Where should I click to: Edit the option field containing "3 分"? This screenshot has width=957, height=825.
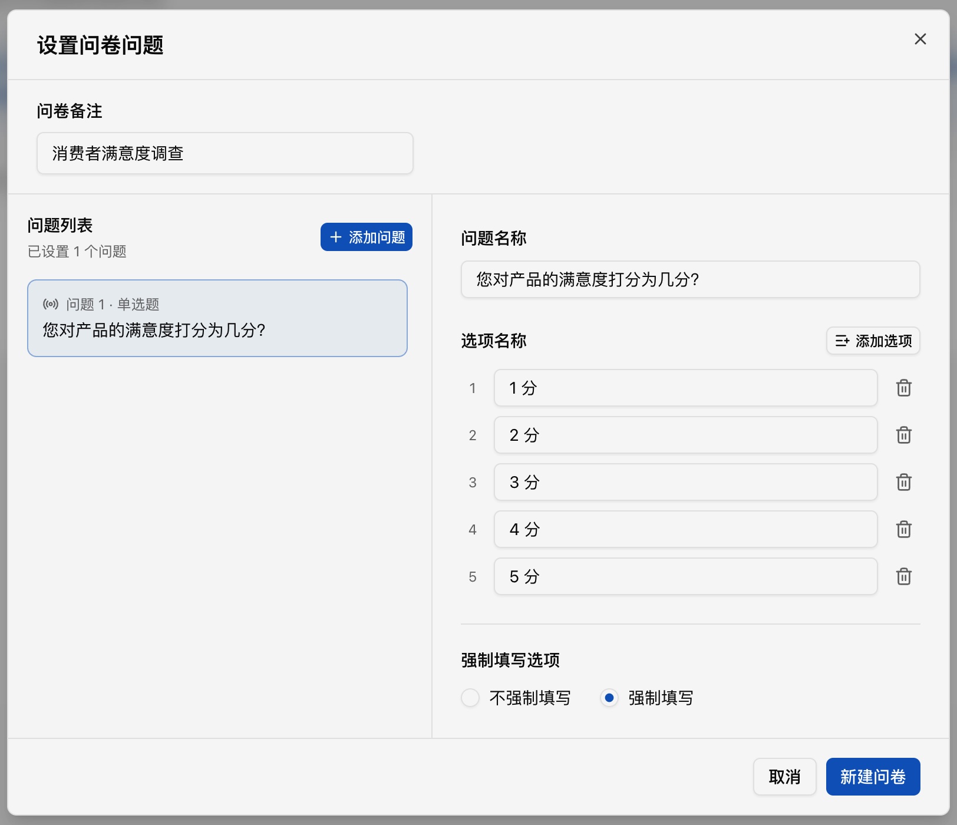(x=685, y=482)
